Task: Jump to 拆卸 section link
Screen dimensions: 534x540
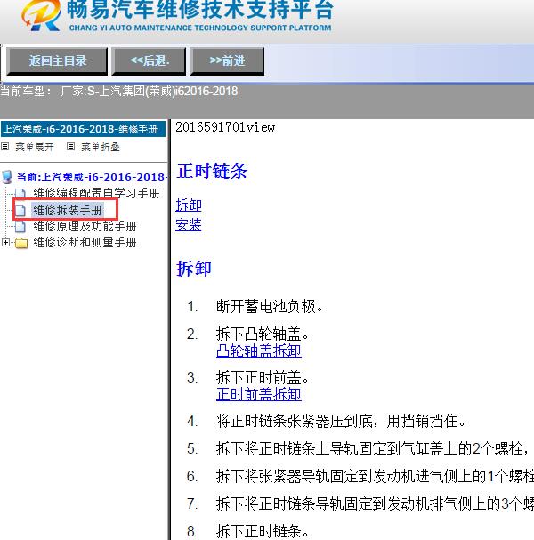Action: (x=189, y=206)
